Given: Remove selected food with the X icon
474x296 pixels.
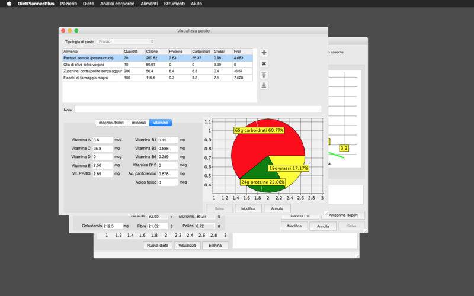Looking at the screenshot, I should (x=264, y=64).
